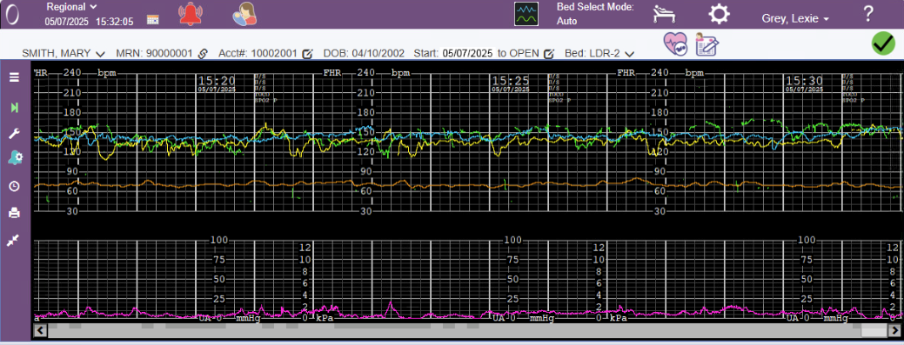Expand the Regional unit dropdown
Viewport: 904px width, 345px height.
tap(71, 7)
